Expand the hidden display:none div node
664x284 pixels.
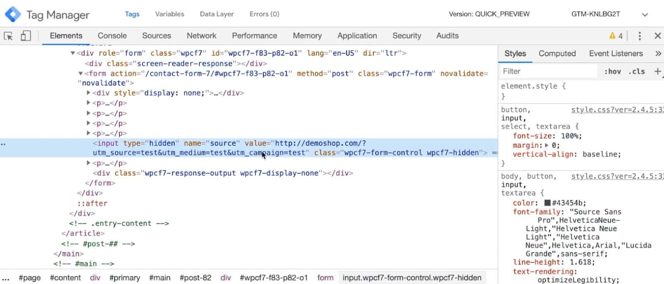click(88, 93)
